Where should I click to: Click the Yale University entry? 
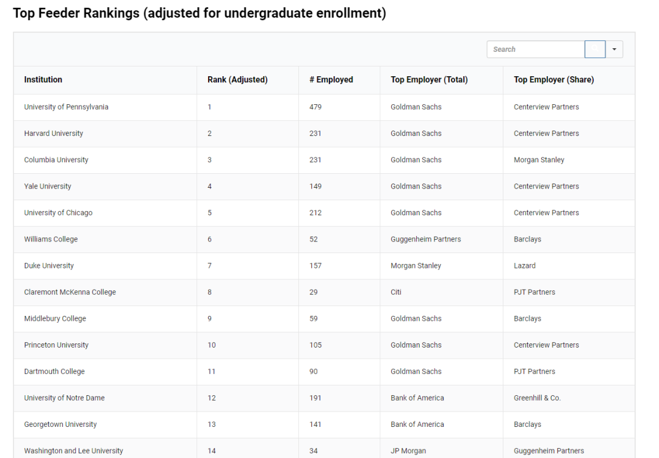(x=48, y=187)
